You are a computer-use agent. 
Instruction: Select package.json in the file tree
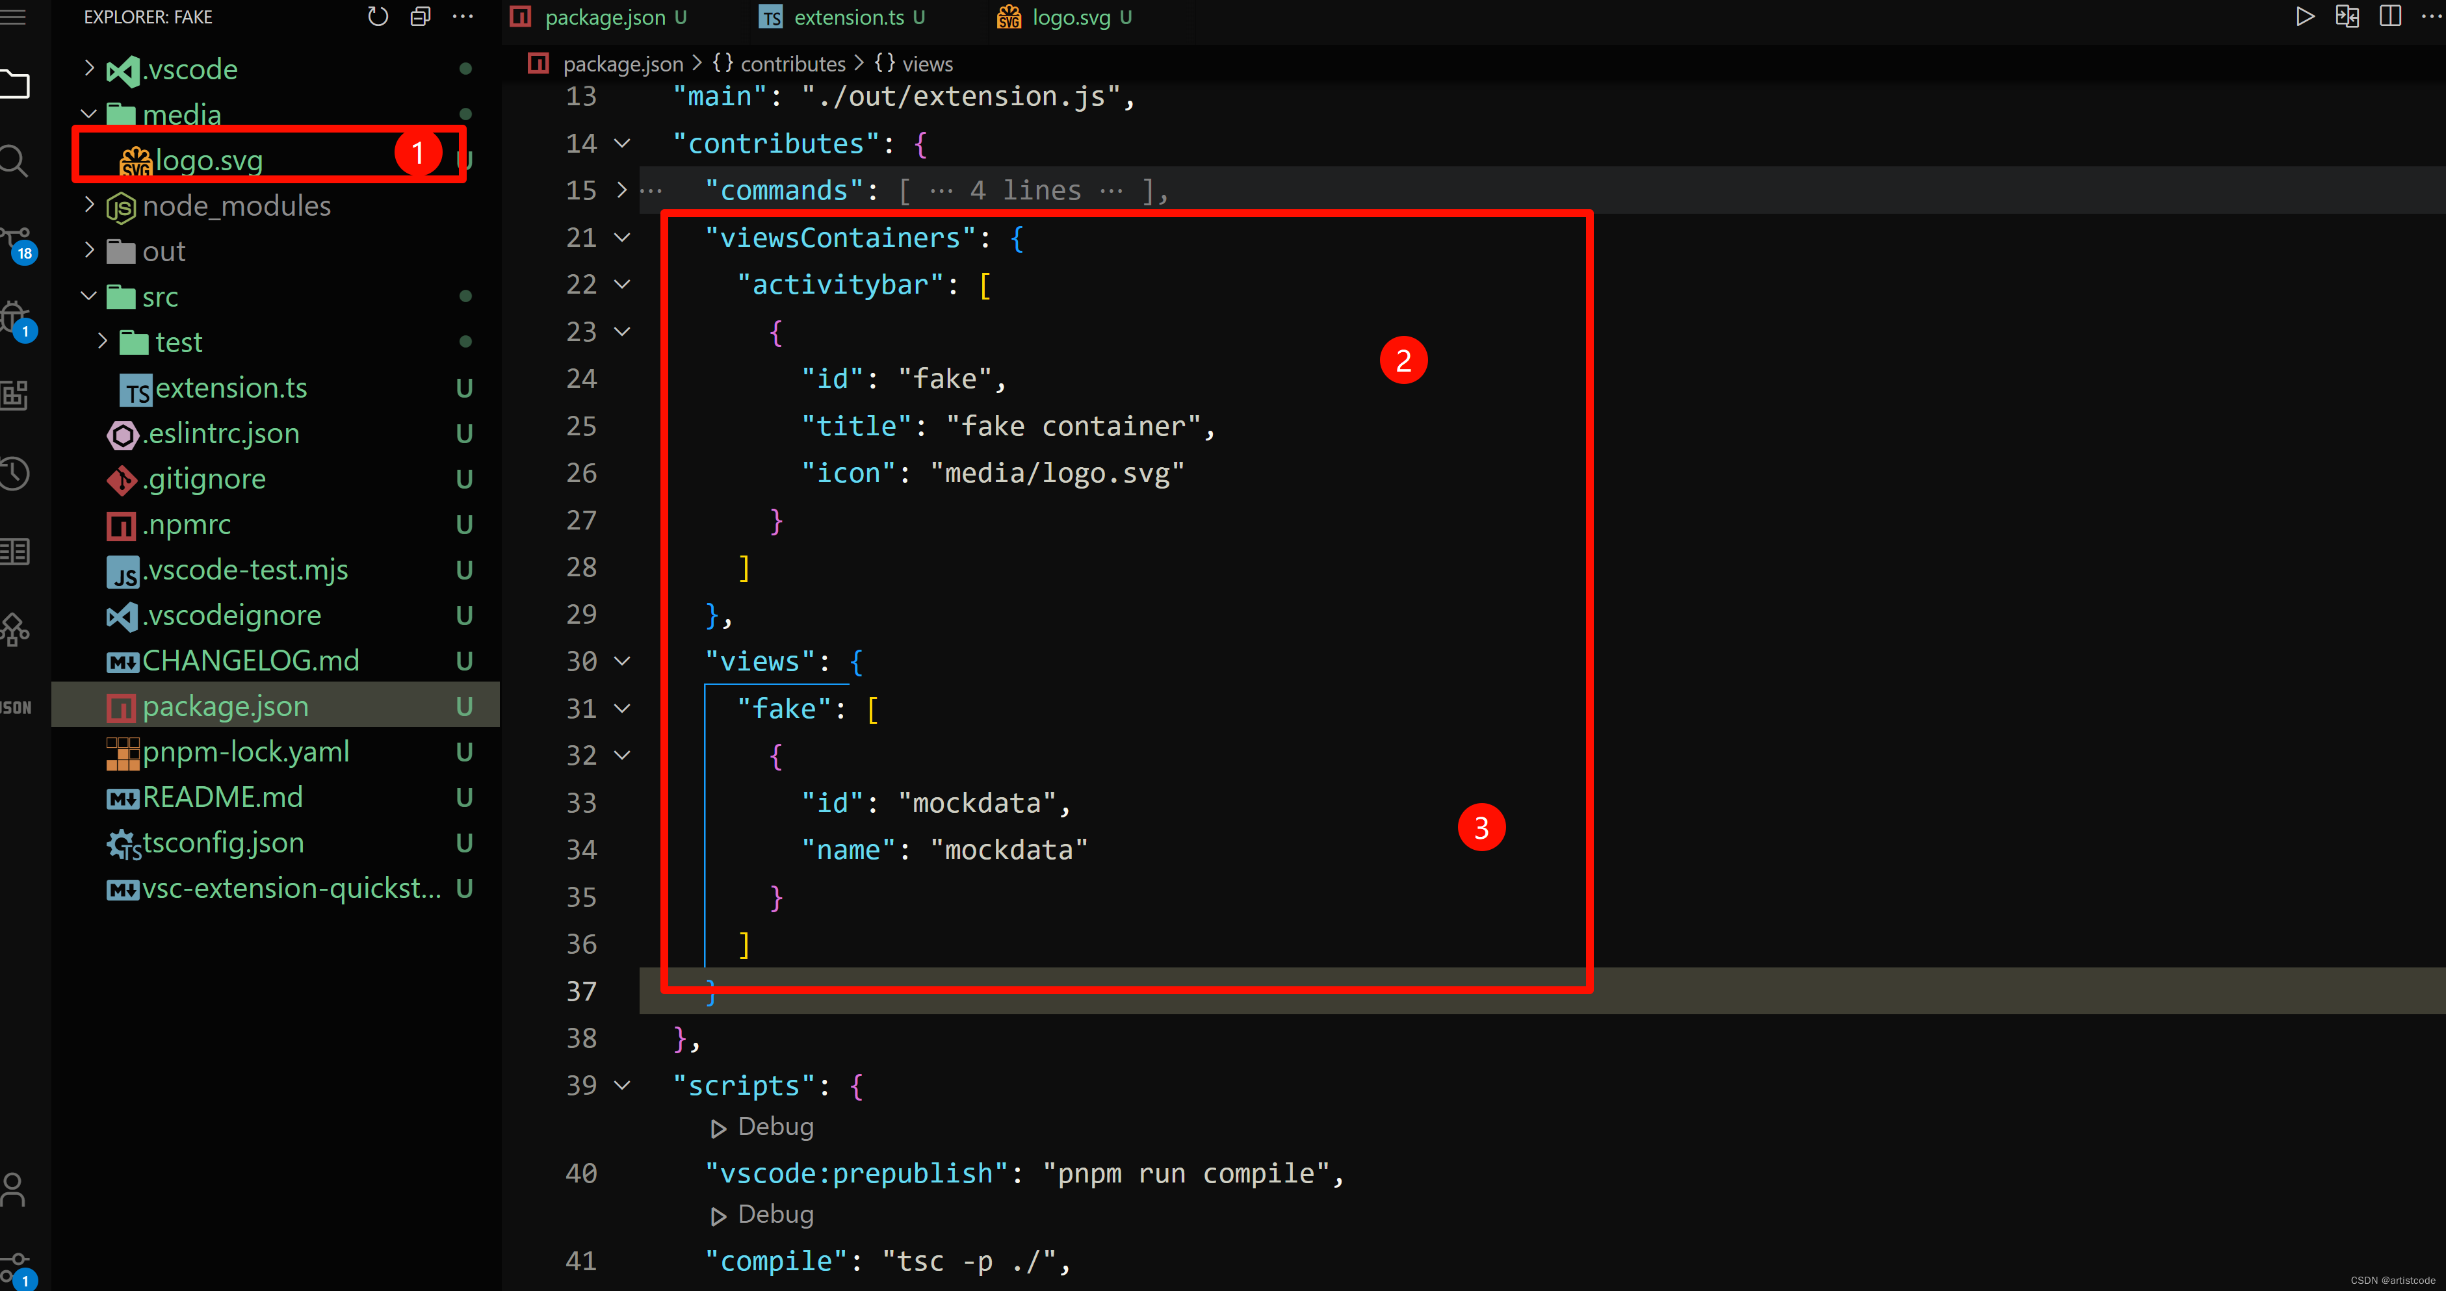pyautogui.click(x=276, y=706)
